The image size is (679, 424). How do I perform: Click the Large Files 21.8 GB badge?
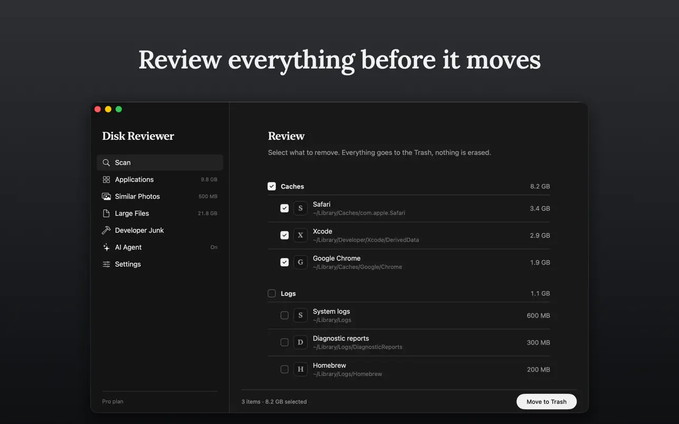208,213
